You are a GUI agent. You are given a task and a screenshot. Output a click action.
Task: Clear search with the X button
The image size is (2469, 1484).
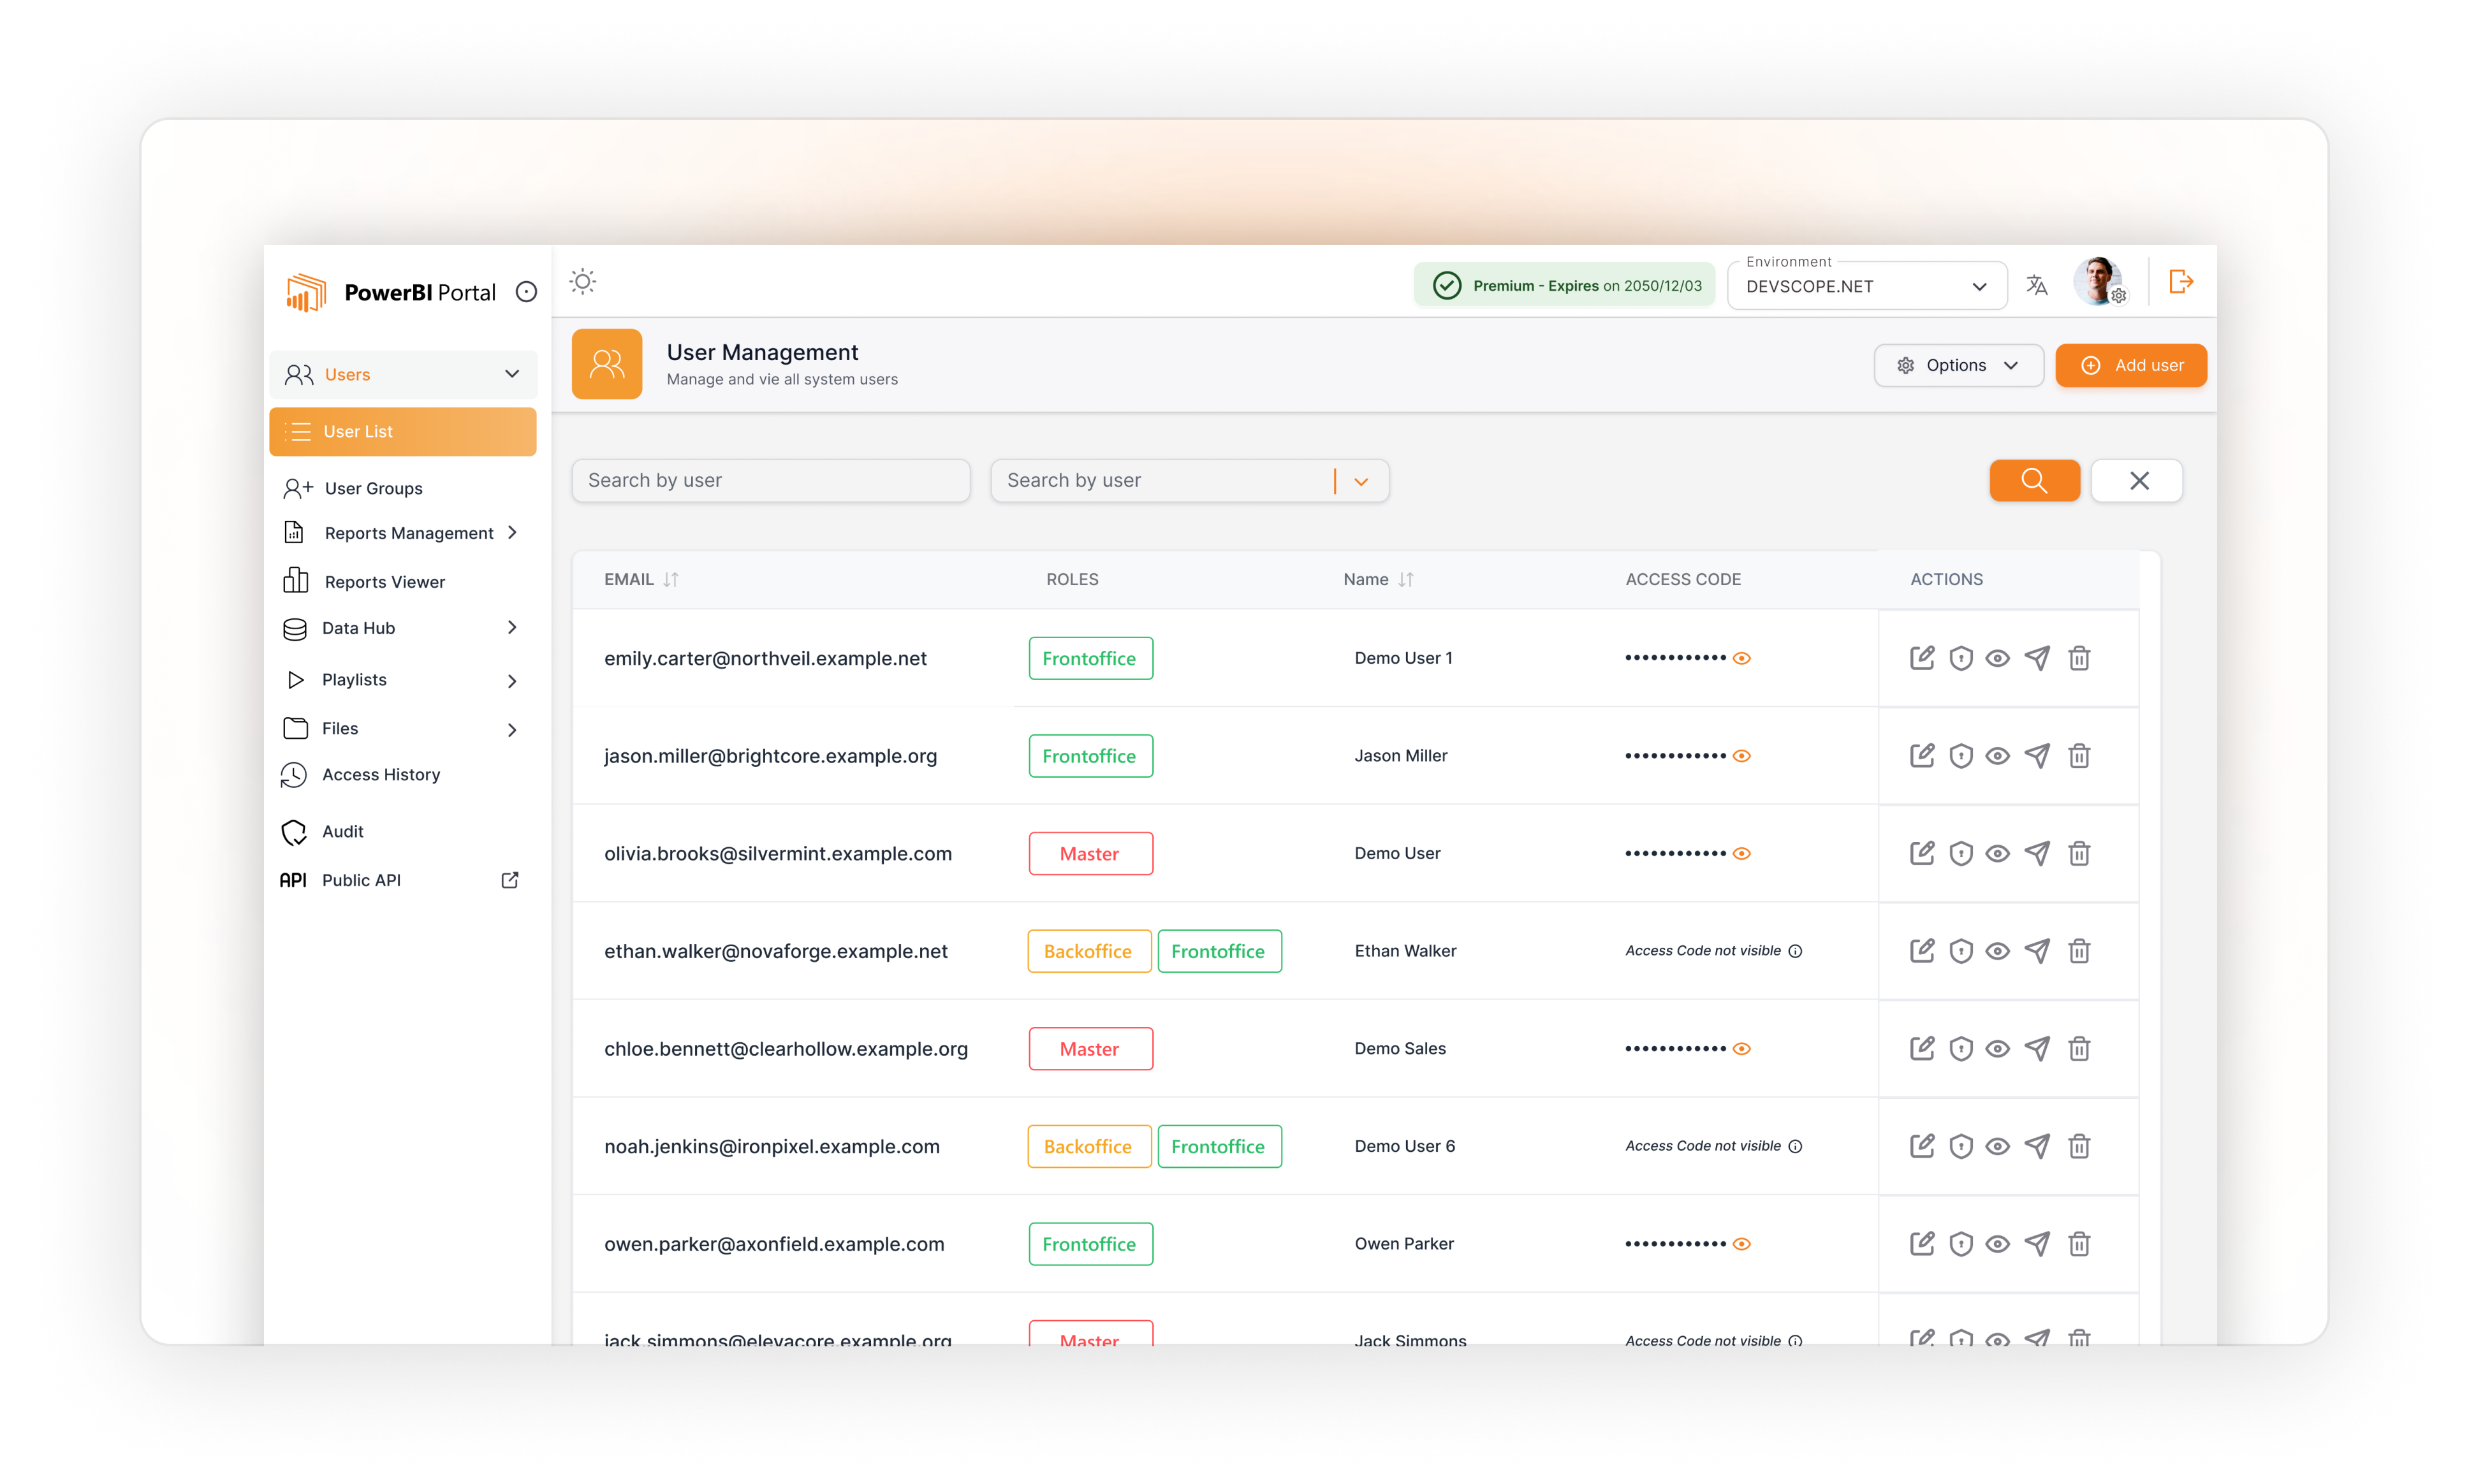coord(2138,481)
